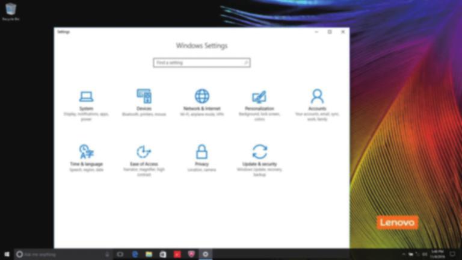462x260 pixels.
Task: Open the Windows Start menu
Action: point(7,254)
